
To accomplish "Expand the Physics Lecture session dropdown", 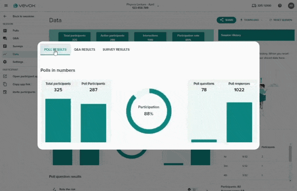I will pyautogui.click(x=158, y=5).
